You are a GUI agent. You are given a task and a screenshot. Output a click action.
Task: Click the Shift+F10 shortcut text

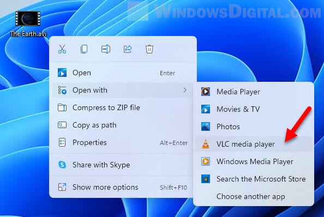click(173, 188)
